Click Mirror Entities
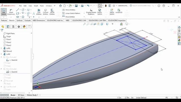 point(69,10)
